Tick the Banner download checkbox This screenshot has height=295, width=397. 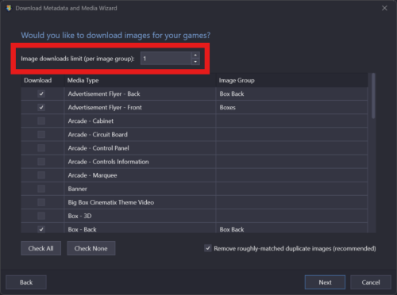pyautogui.click(x=41, y=189)
